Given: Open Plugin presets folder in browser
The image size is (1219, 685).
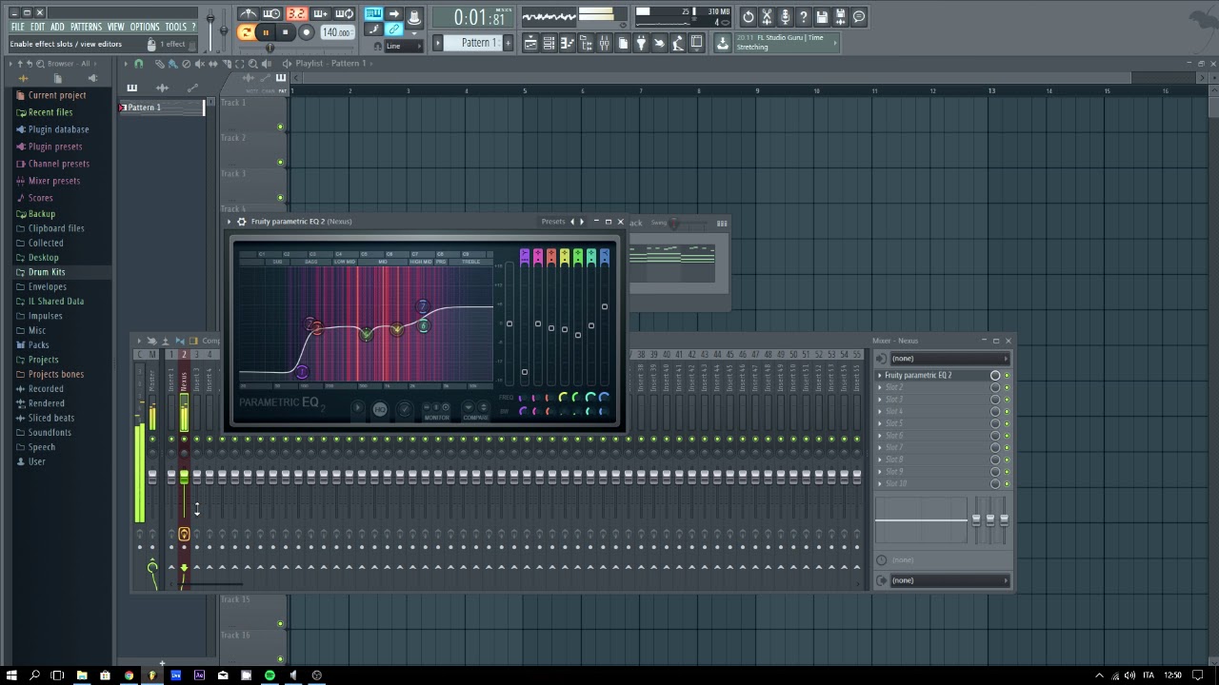Looking at the screenshot, I should (x=54, y=147).
